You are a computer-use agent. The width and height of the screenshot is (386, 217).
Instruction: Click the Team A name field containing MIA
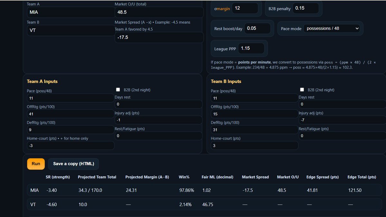click(70, 12)
